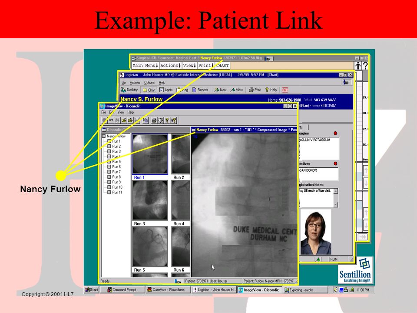The height and width of the screenshot is (313, 417).
Task: Switch to Command Prompt in taskbar
Action: tap(122, 290)
